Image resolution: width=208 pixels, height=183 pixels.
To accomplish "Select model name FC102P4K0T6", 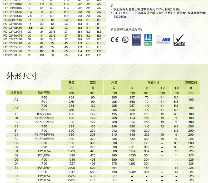I will (x=13, y=8).
